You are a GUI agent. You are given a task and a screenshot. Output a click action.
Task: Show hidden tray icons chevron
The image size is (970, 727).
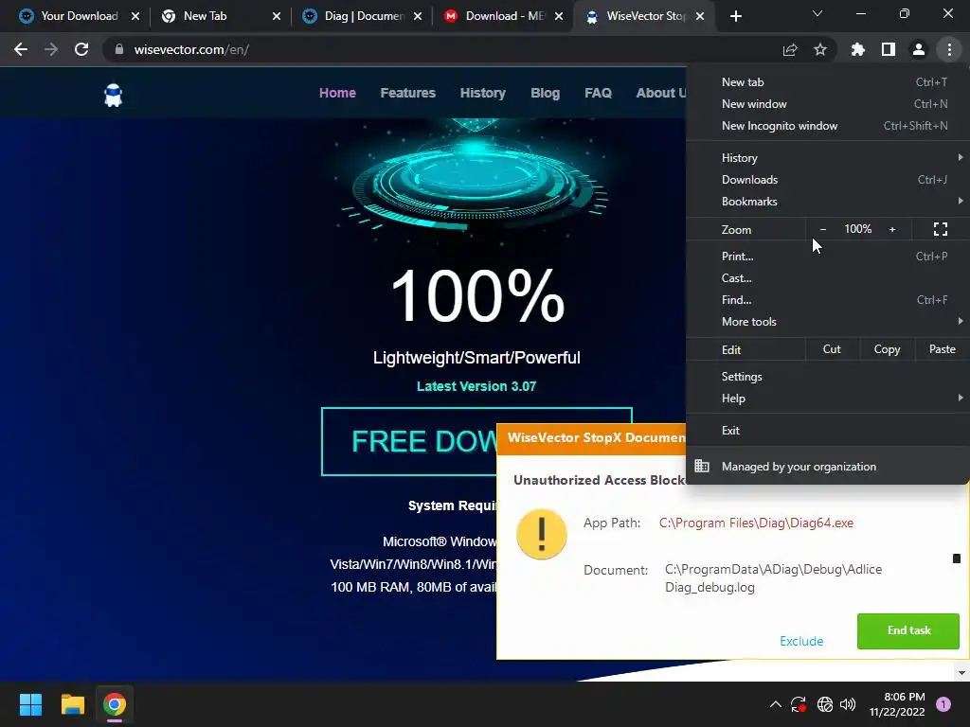coord(775,704)
